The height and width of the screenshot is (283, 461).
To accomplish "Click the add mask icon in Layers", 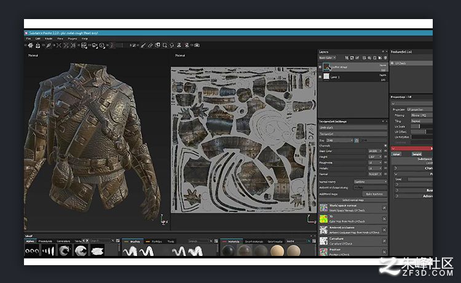I will pos(352,58).
